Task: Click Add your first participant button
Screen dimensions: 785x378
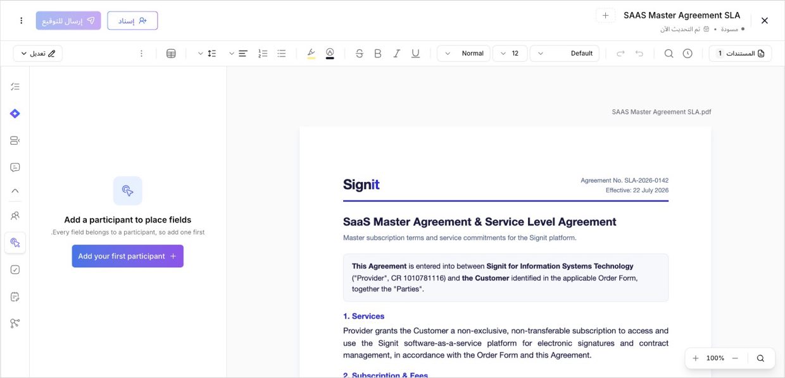Action: 128,256
